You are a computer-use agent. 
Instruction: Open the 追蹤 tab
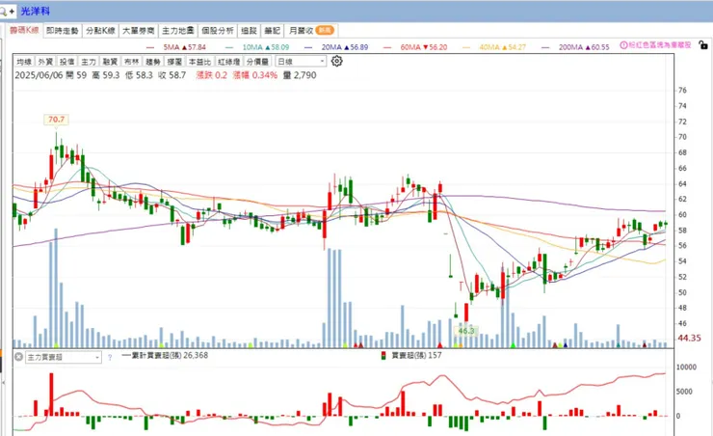249,31
